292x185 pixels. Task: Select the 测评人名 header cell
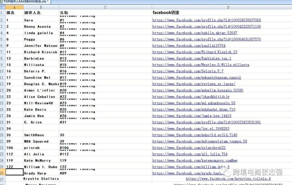[41, 13]
